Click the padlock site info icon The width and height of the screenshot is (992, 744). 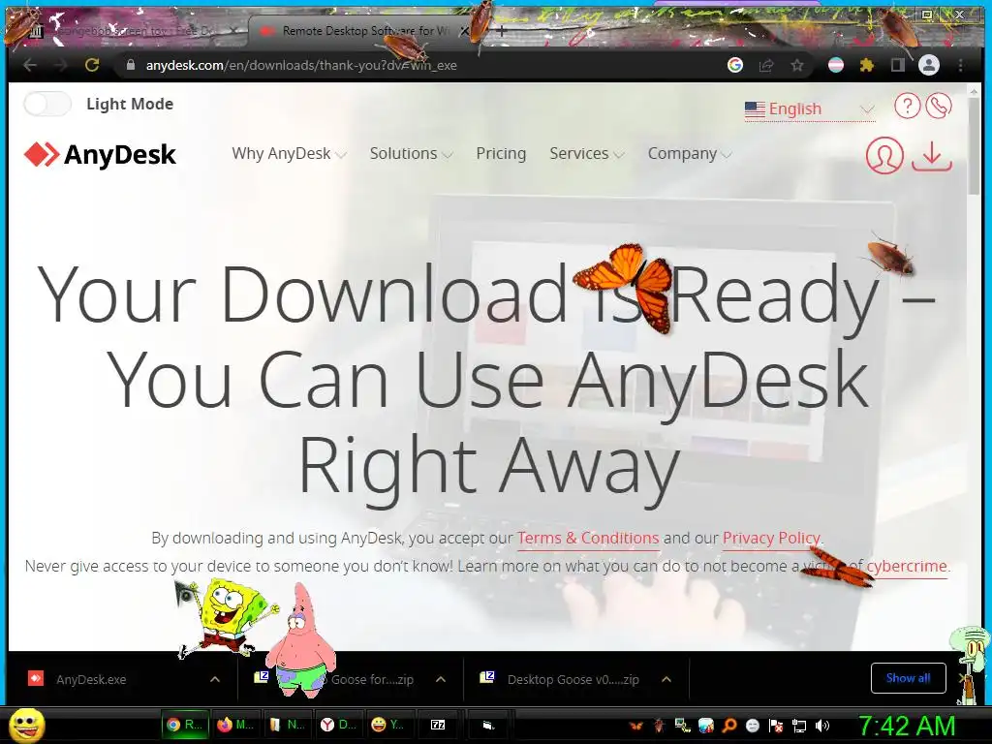[x=131, y=65]
